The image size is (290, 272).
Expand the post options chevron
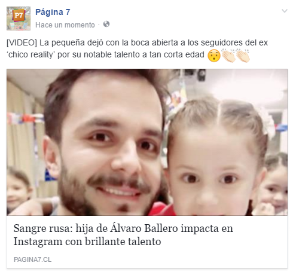[x=285, y=11]
